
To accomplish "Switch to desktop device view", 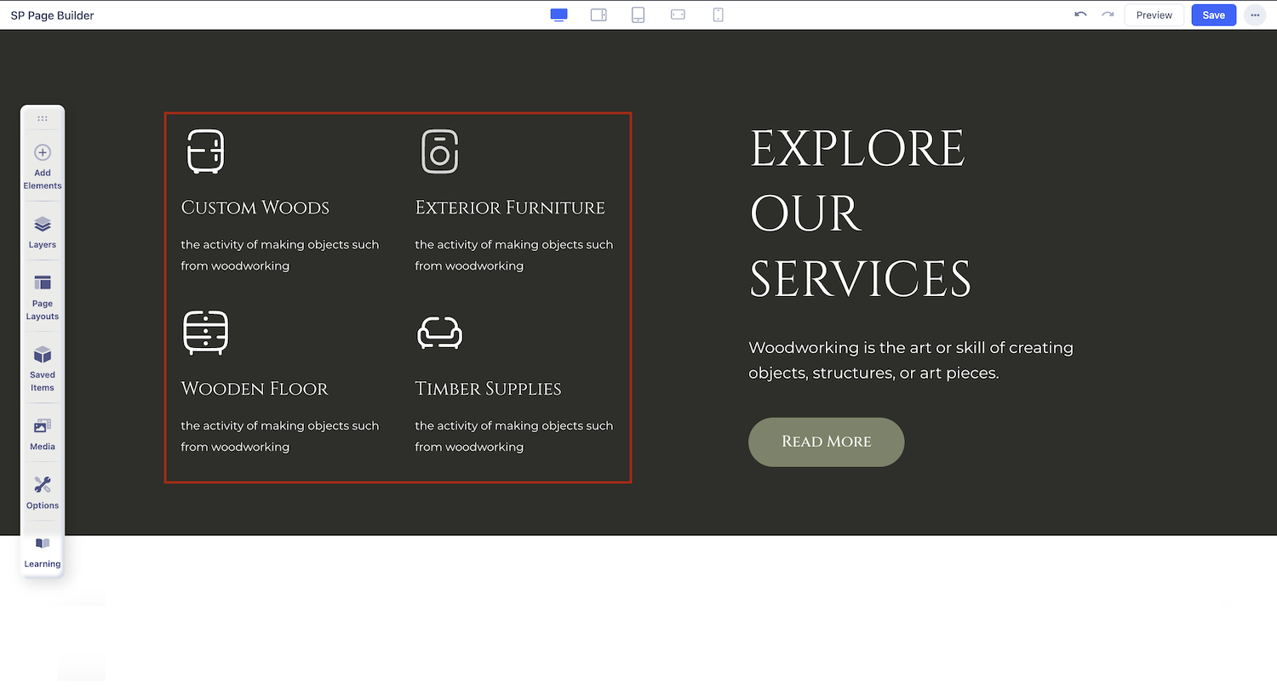I will coord(558,15).
